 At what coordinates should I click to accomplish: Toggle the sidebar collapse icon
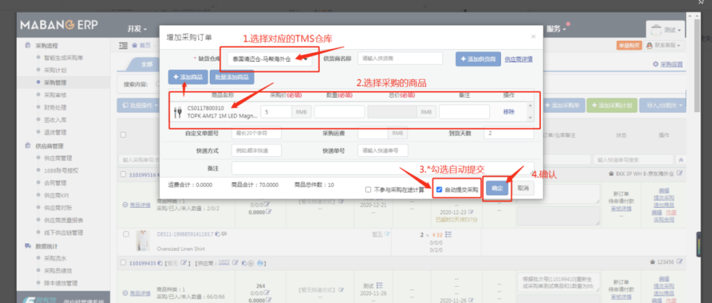(x=123, y=46)
